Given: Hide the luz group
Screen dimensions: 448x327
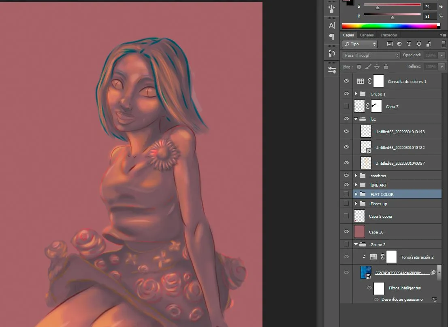Looking at the screenshot, I should click(346, 119).
